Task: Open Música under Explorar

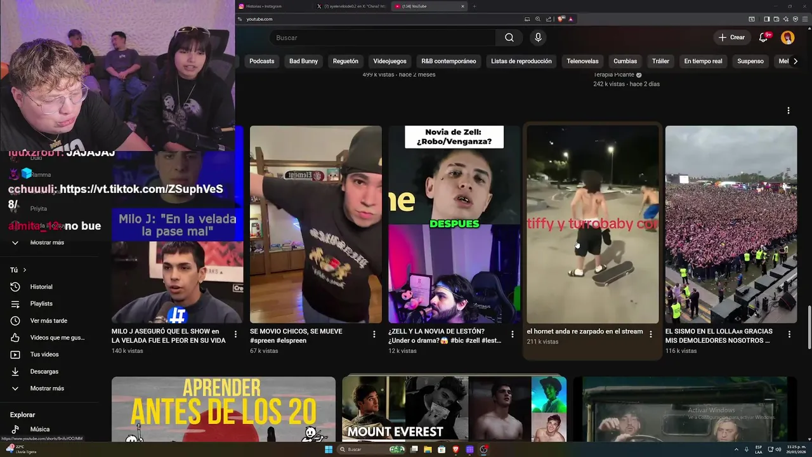Action: (x=39, y=429)
